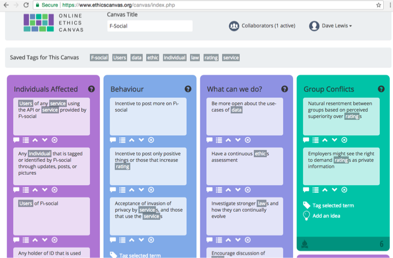Click 'Add an idea' in Group Conflicts
Image resolution: width=393 pixels, height=258 pixels.
click(x=326, y=216)
